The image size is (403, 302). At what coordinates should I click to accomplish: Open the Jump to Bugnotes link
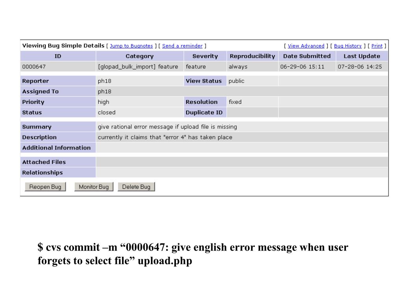tap(131, 46)
